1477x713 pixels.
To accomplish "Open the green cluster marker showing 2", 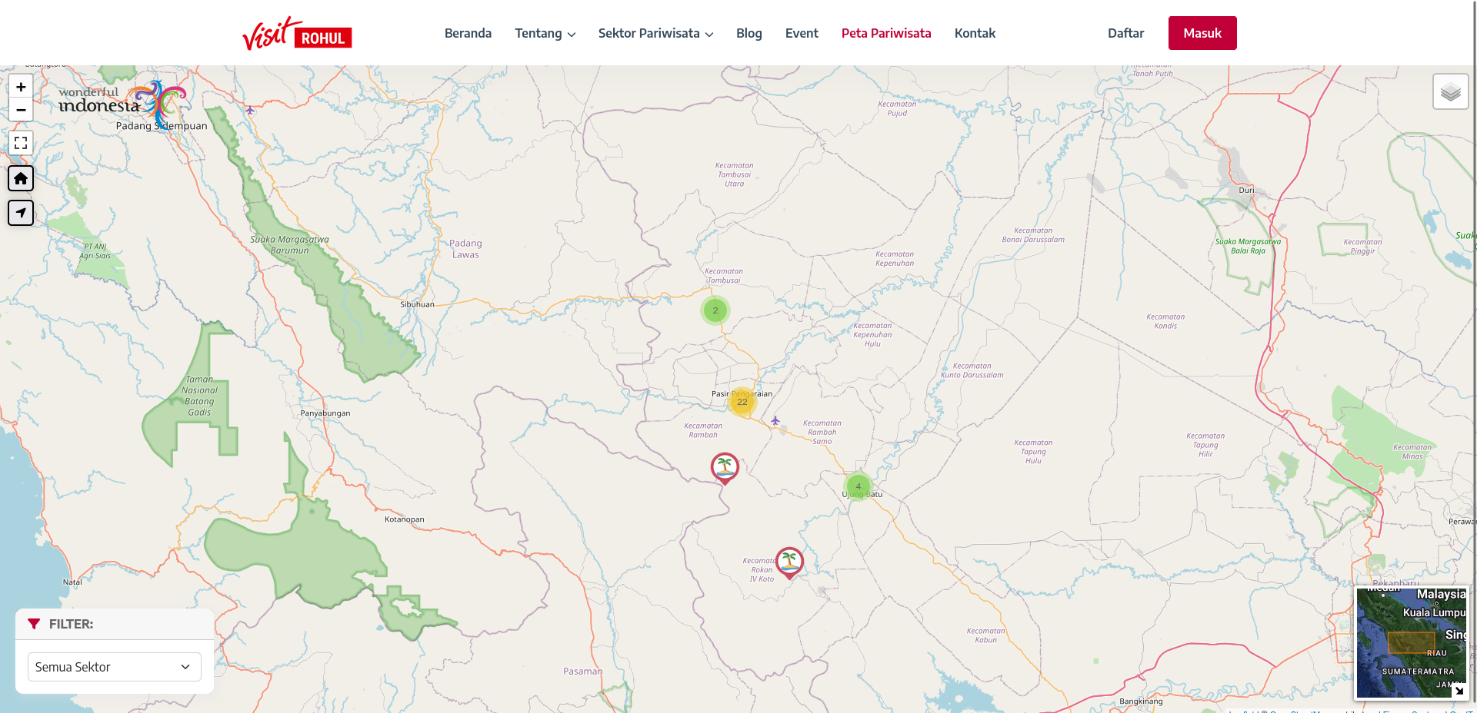I will [715, 310].
